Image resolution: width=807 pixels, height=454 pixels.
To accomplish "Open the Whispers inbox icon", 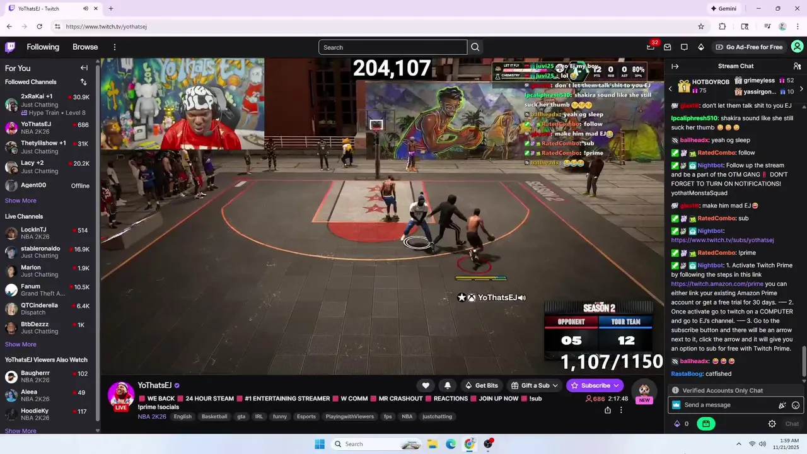I will click(667, 47).
